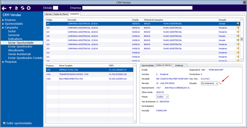Sort by the Descrição column header

tap(99, 20)
